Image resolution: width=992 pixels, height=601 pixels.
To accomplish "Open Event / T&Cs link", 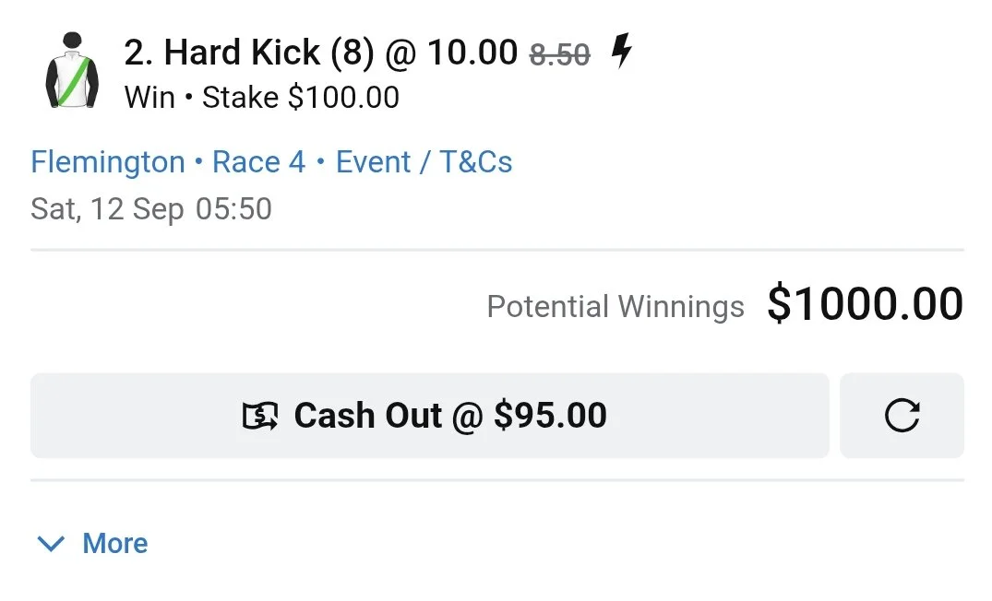I will pos(424,162).
